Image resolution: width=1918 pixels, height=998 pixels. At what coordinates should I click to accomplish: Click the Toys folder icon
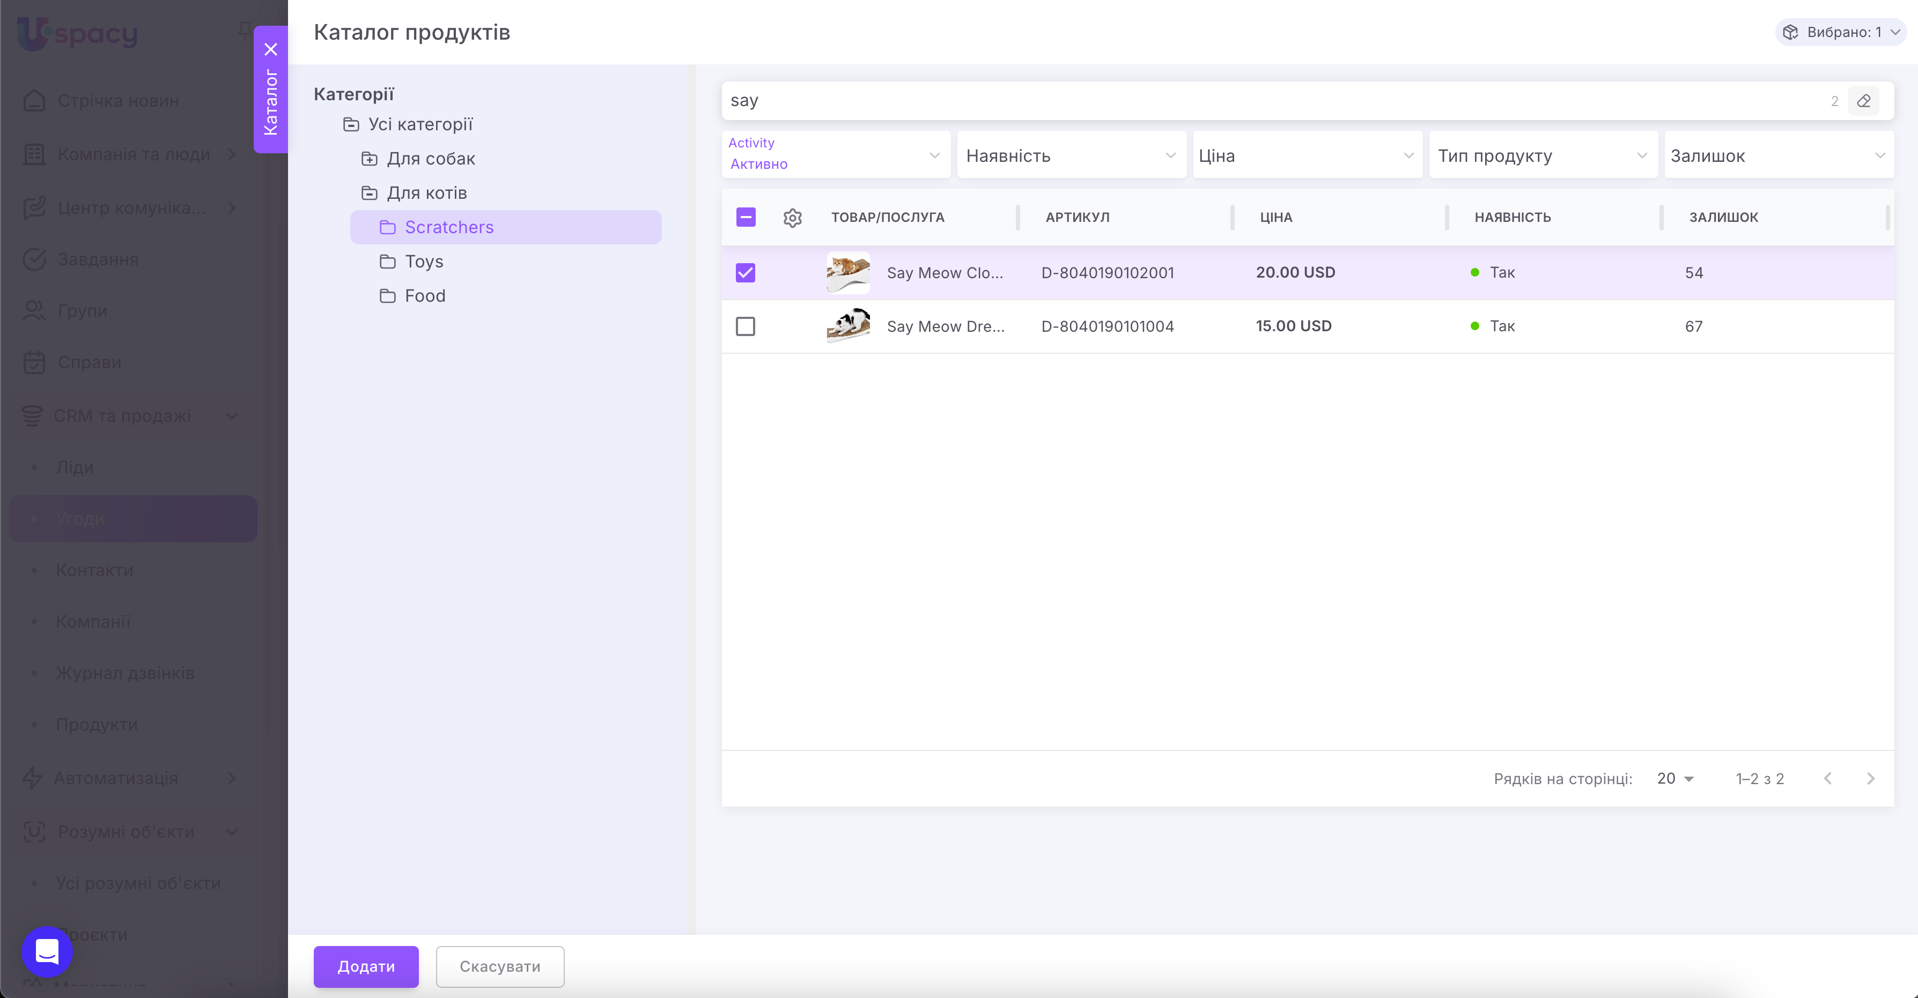click(x=387, y=261)
